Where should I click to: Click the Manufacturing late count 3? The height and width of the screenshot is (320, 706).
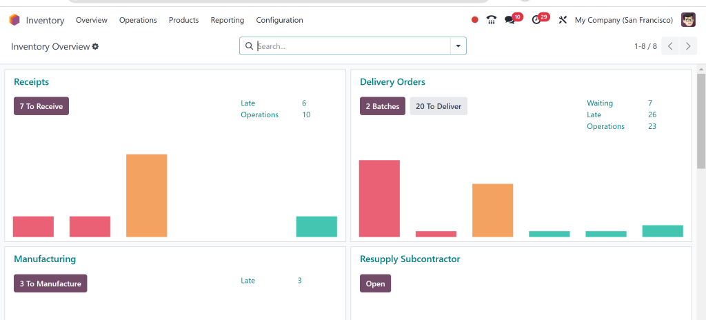[x=300, y=280]
